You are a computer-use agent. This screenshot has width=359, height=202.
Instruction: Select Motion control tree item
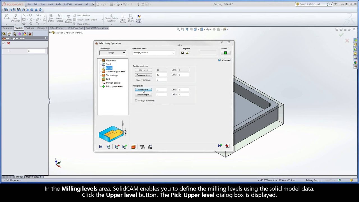point(114,83)
